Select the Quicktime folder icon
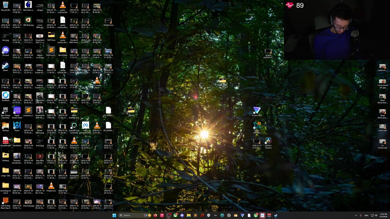Image resolution: width=390 pixels, height=219 pixels. (x=17, y=142)
